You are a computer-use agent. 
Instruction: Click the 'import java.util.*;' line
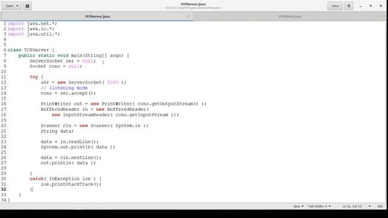(x=34, y=34)
